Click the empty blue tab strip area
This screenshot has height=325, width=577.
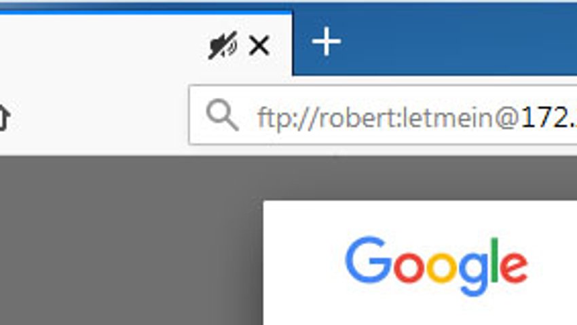456,42
